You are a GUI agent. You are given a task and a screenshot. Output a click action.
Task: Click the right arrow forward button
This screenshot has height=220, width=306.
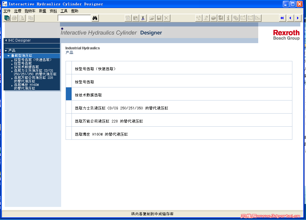tap(298, 18)
